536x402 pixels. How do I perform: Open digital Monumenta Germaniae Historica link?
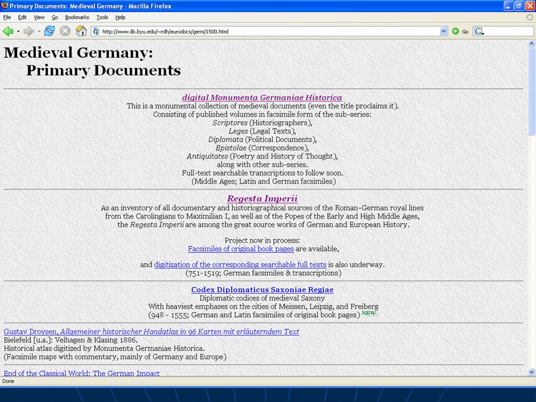262,97
